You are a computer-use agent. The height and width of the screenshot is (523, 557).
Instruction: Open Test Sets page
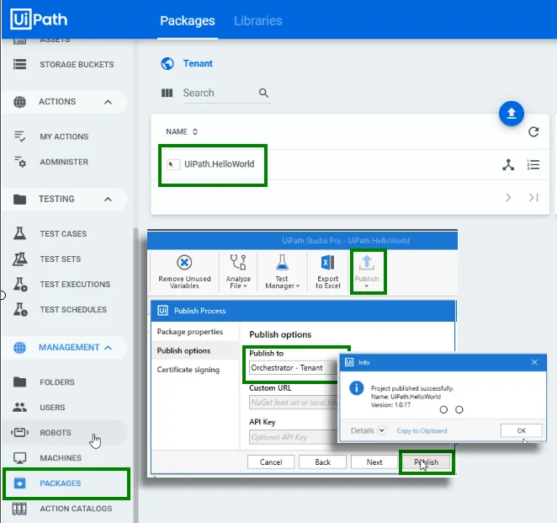[61, 259]
